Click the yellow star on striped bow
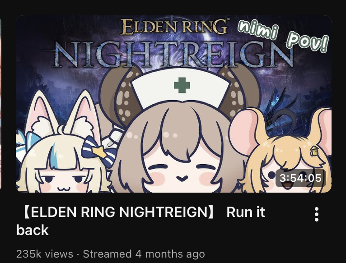346x263 pixels. [x=99, y=152]
